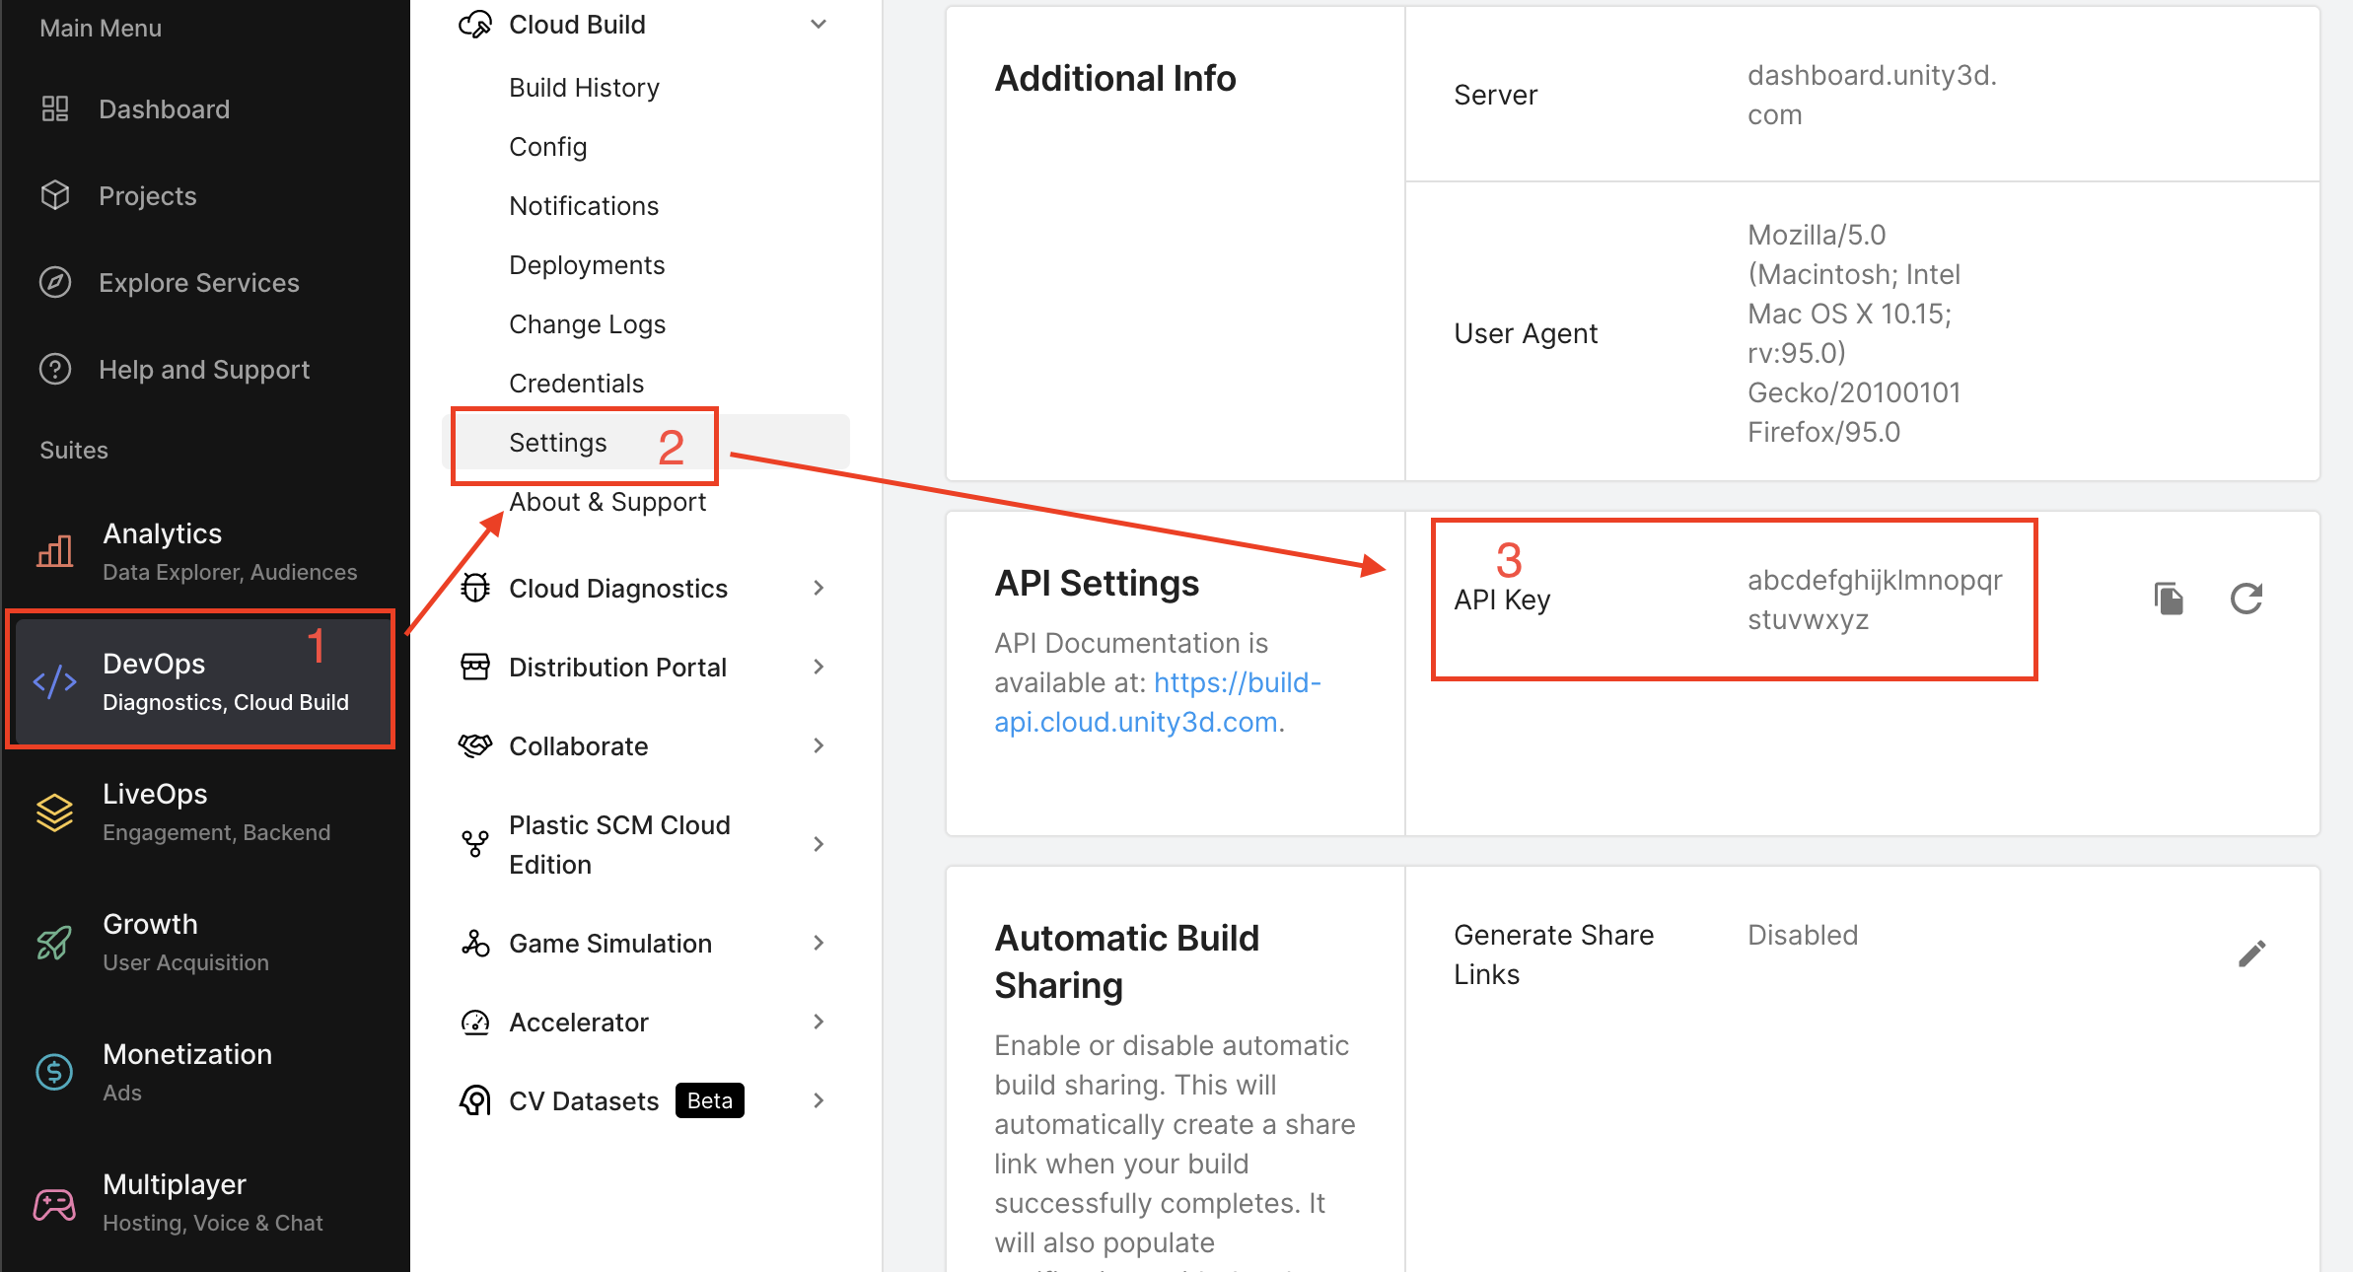Go to Dashboard in main menu
The width and height of the screenshot is (2353, 1272).
(x=165, y=109)
